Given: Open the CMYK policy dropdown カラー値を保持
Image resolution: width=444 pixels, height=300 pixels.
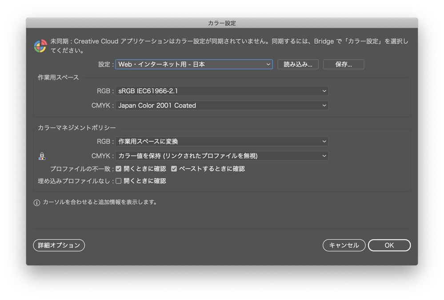Looking at the screenshot, I should click(x=222, y=156).
